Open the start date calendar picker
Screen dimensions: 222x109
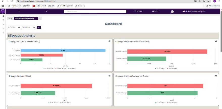click(x=19, y=27)
